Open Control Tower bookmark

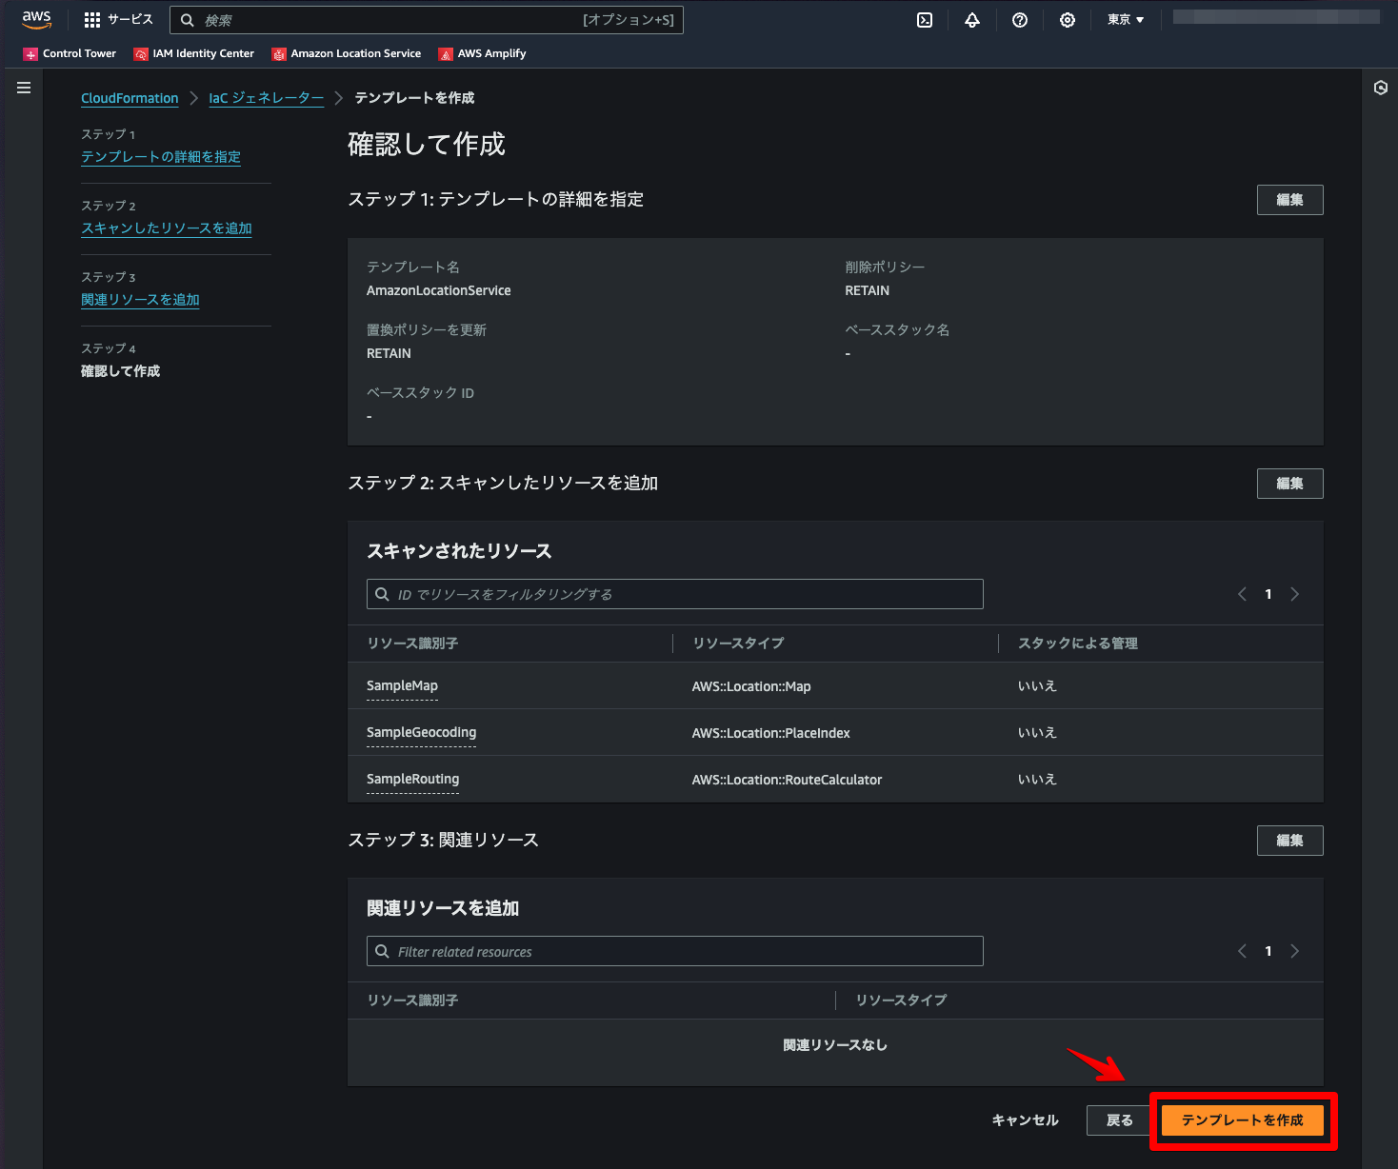(70, 53)
